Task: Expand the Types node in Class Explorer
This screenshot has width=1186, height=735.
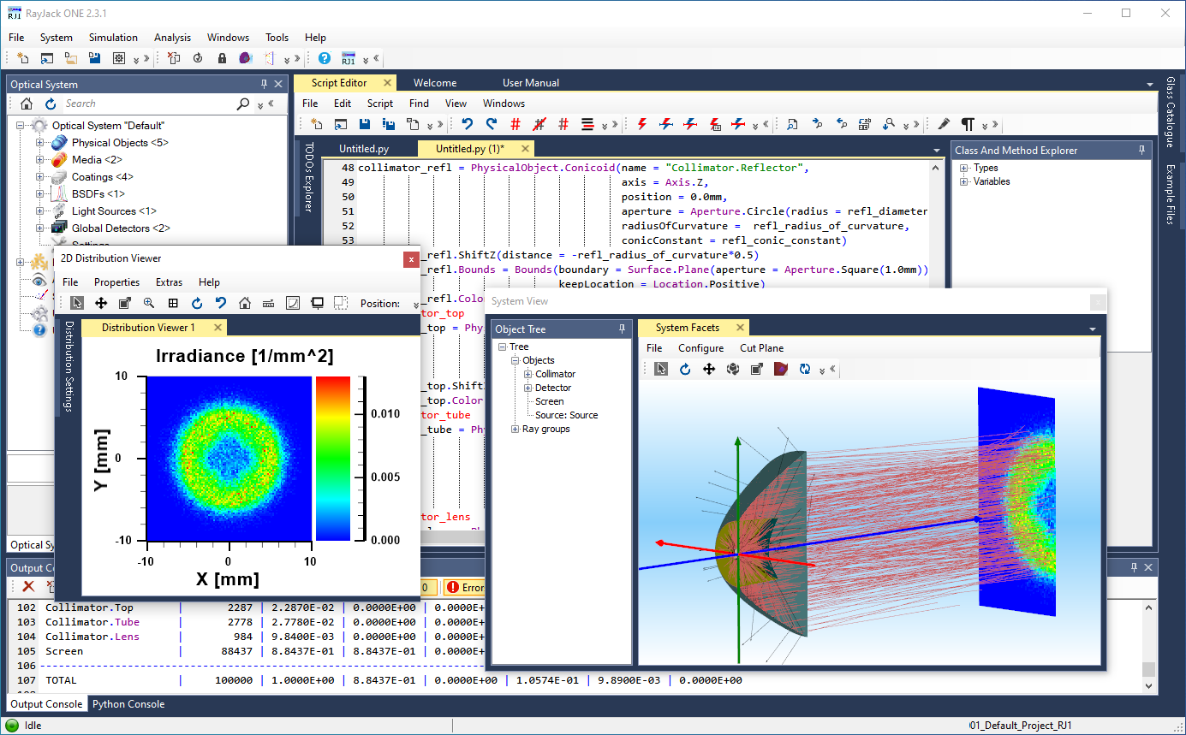Action: tap(964, 169)
